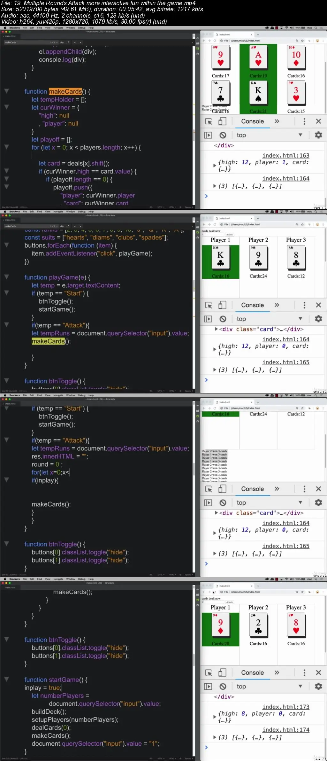Open Spotlight search in the third frame's menu bar
This screenshot has width=327, height=761.
316,395
